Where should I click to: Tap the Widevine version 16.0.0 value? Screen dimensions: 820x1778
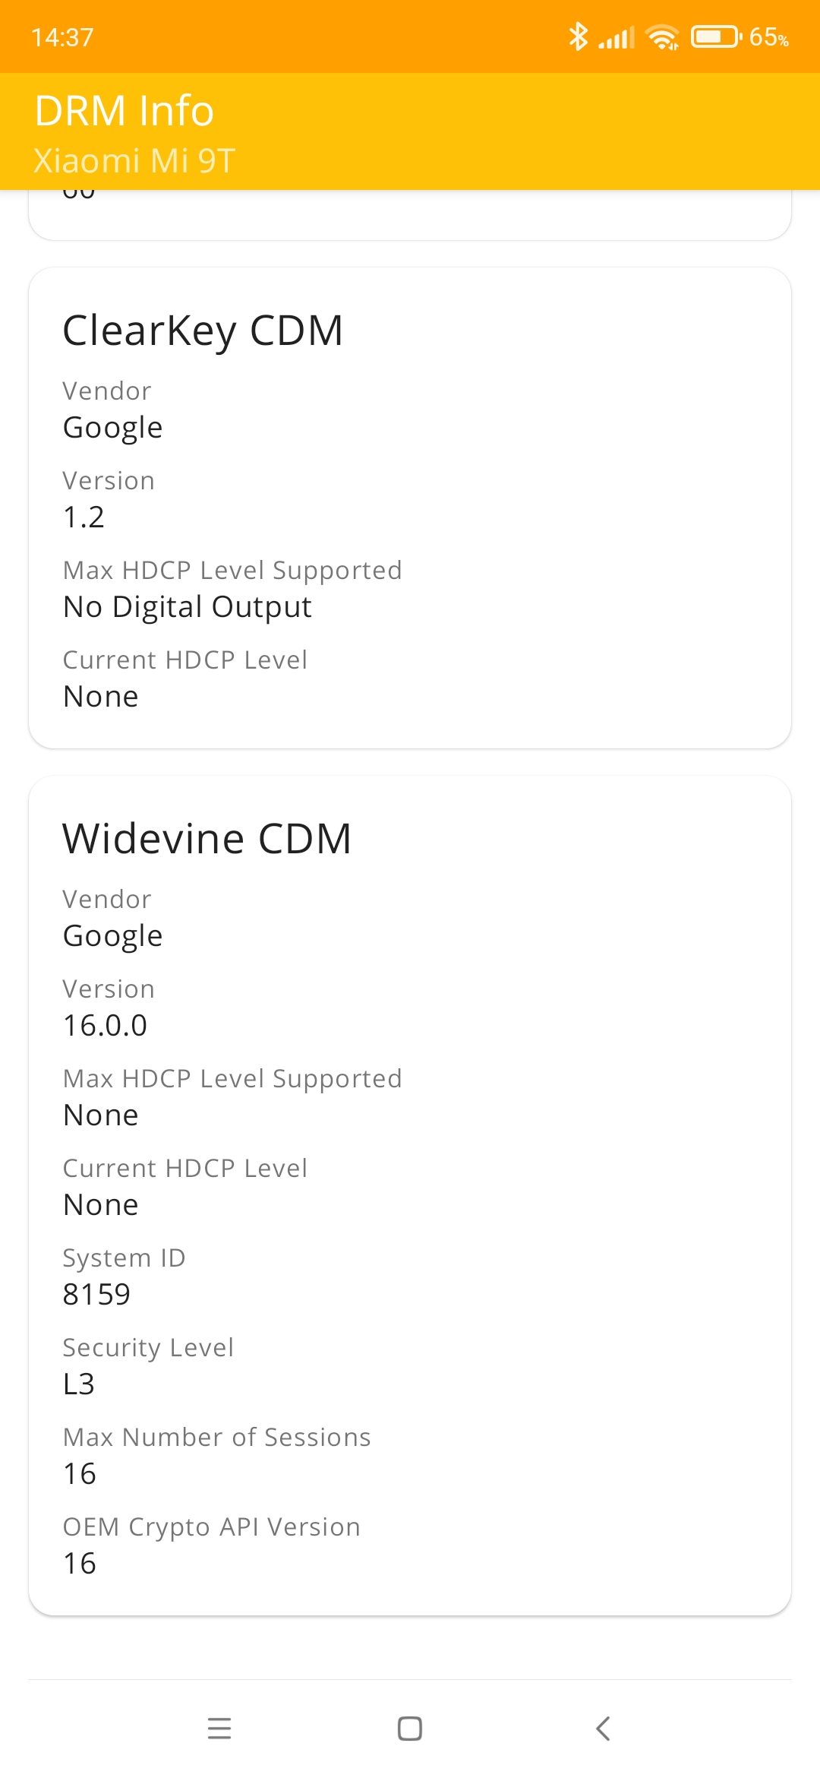click(105, 1026)
